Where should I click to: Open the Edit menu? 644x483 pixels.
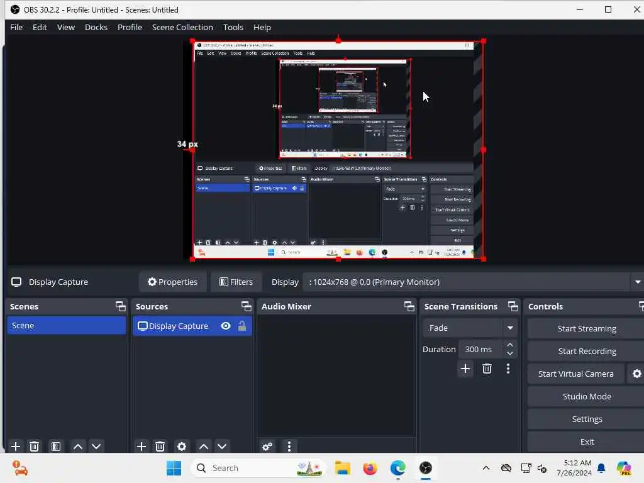coord(40,27)
